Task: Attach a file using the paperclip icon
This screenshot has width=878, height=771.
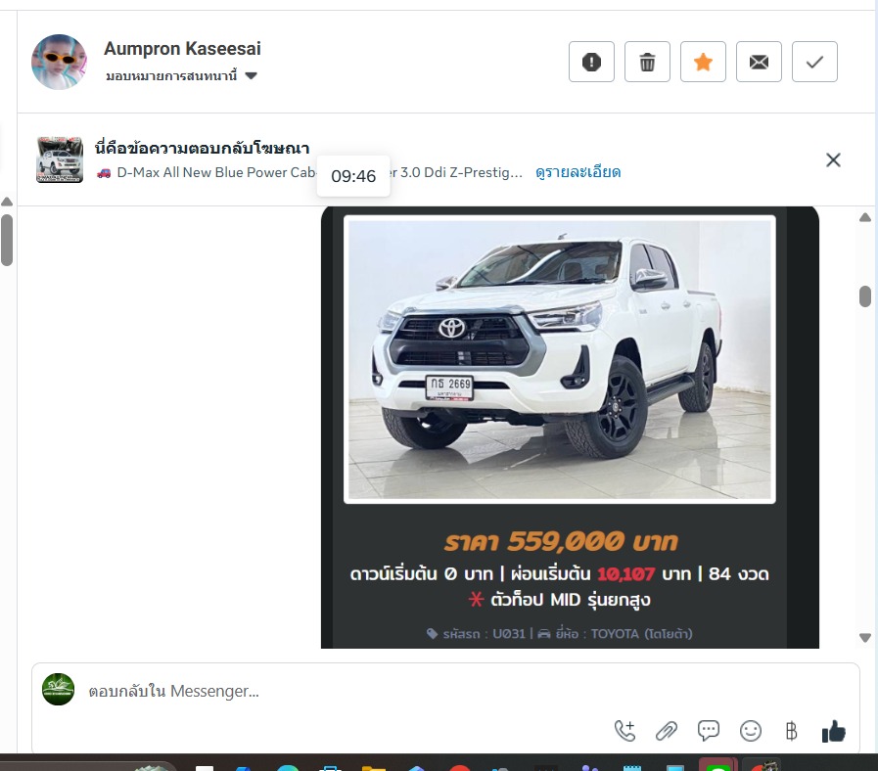Action: pos(667,731)
